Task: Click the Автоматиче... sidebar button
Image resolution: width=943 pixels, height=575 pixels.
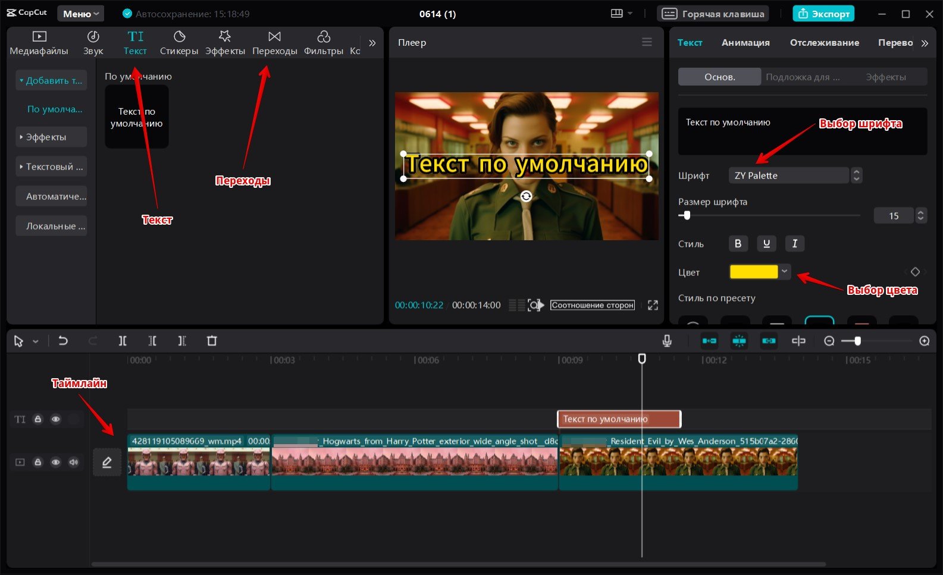Action: 51,196
